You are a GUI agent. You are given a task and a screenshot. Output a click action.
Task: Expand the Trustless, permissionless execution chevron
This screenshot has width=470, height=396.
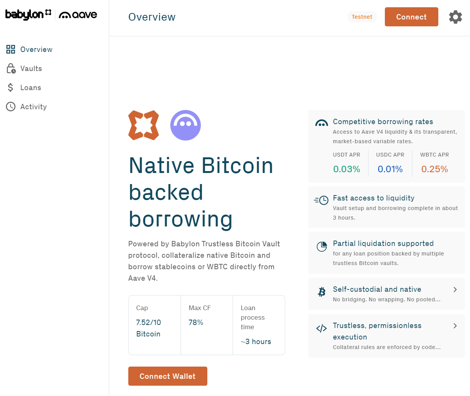pyautogui.click(x=455, y=326)
